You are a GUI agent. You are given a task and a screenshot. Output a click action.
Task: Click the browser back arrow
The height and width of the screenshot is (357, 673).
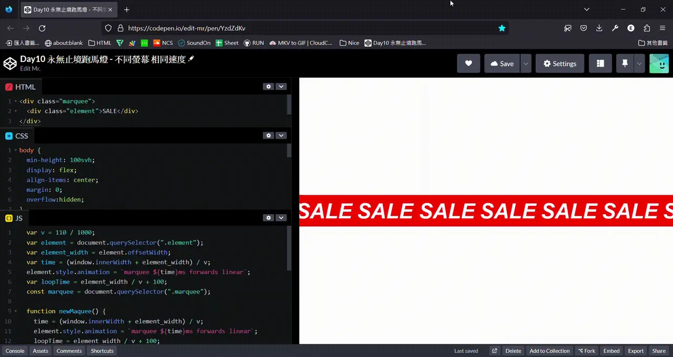(x=11, y=28)
